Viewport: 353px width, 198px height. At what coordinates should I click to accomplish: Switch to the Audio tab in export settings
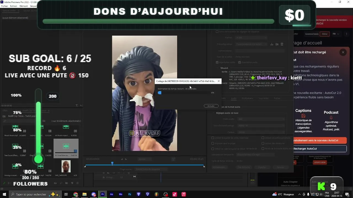click(x=234, y=98)
